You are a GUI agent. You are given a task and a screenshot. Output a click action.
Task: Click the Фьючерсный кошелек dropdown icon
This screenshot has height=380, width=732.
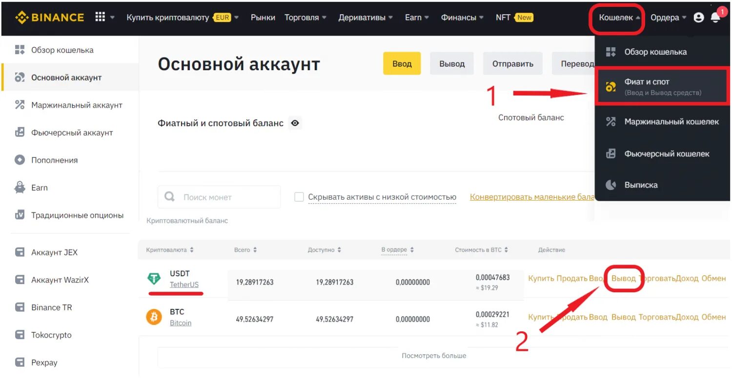coord(610,154)
